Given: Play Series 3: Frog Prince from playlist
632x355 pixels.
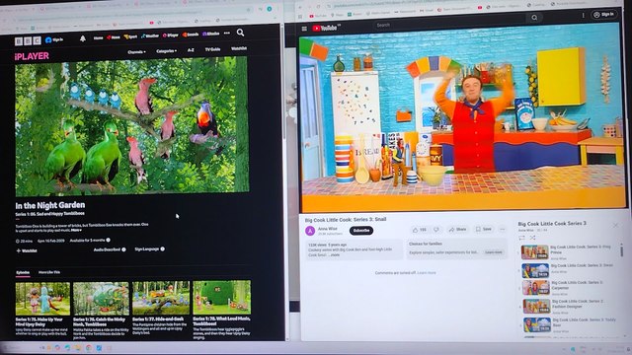Looking at the screenshot, I should point(569,252).
